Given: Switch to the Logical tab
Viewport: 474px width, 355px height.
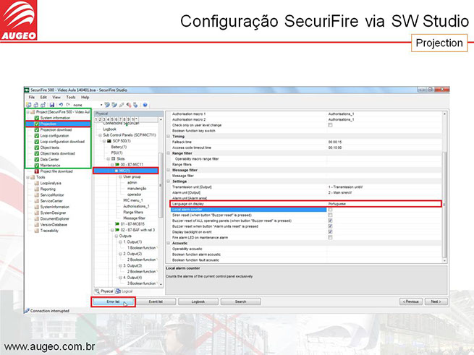Looking at the screenshot, I should [129, 290].
